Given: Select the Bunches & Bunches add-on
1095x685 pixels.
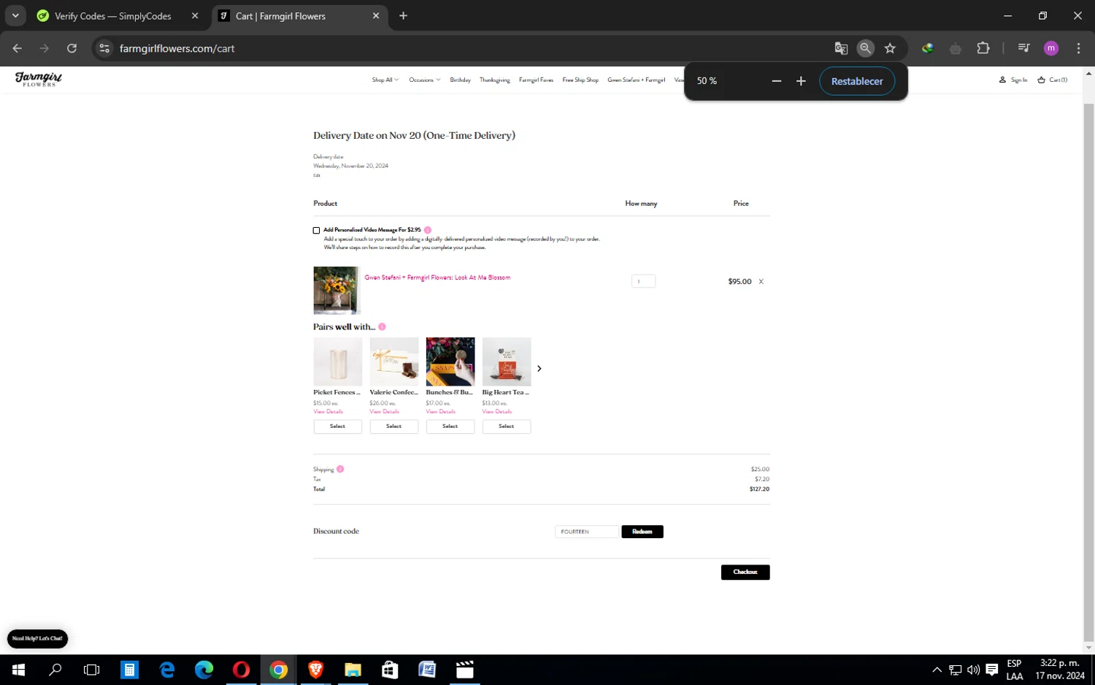Looking at the screenshot, I should pyautogui.click(x=450, y=426).
